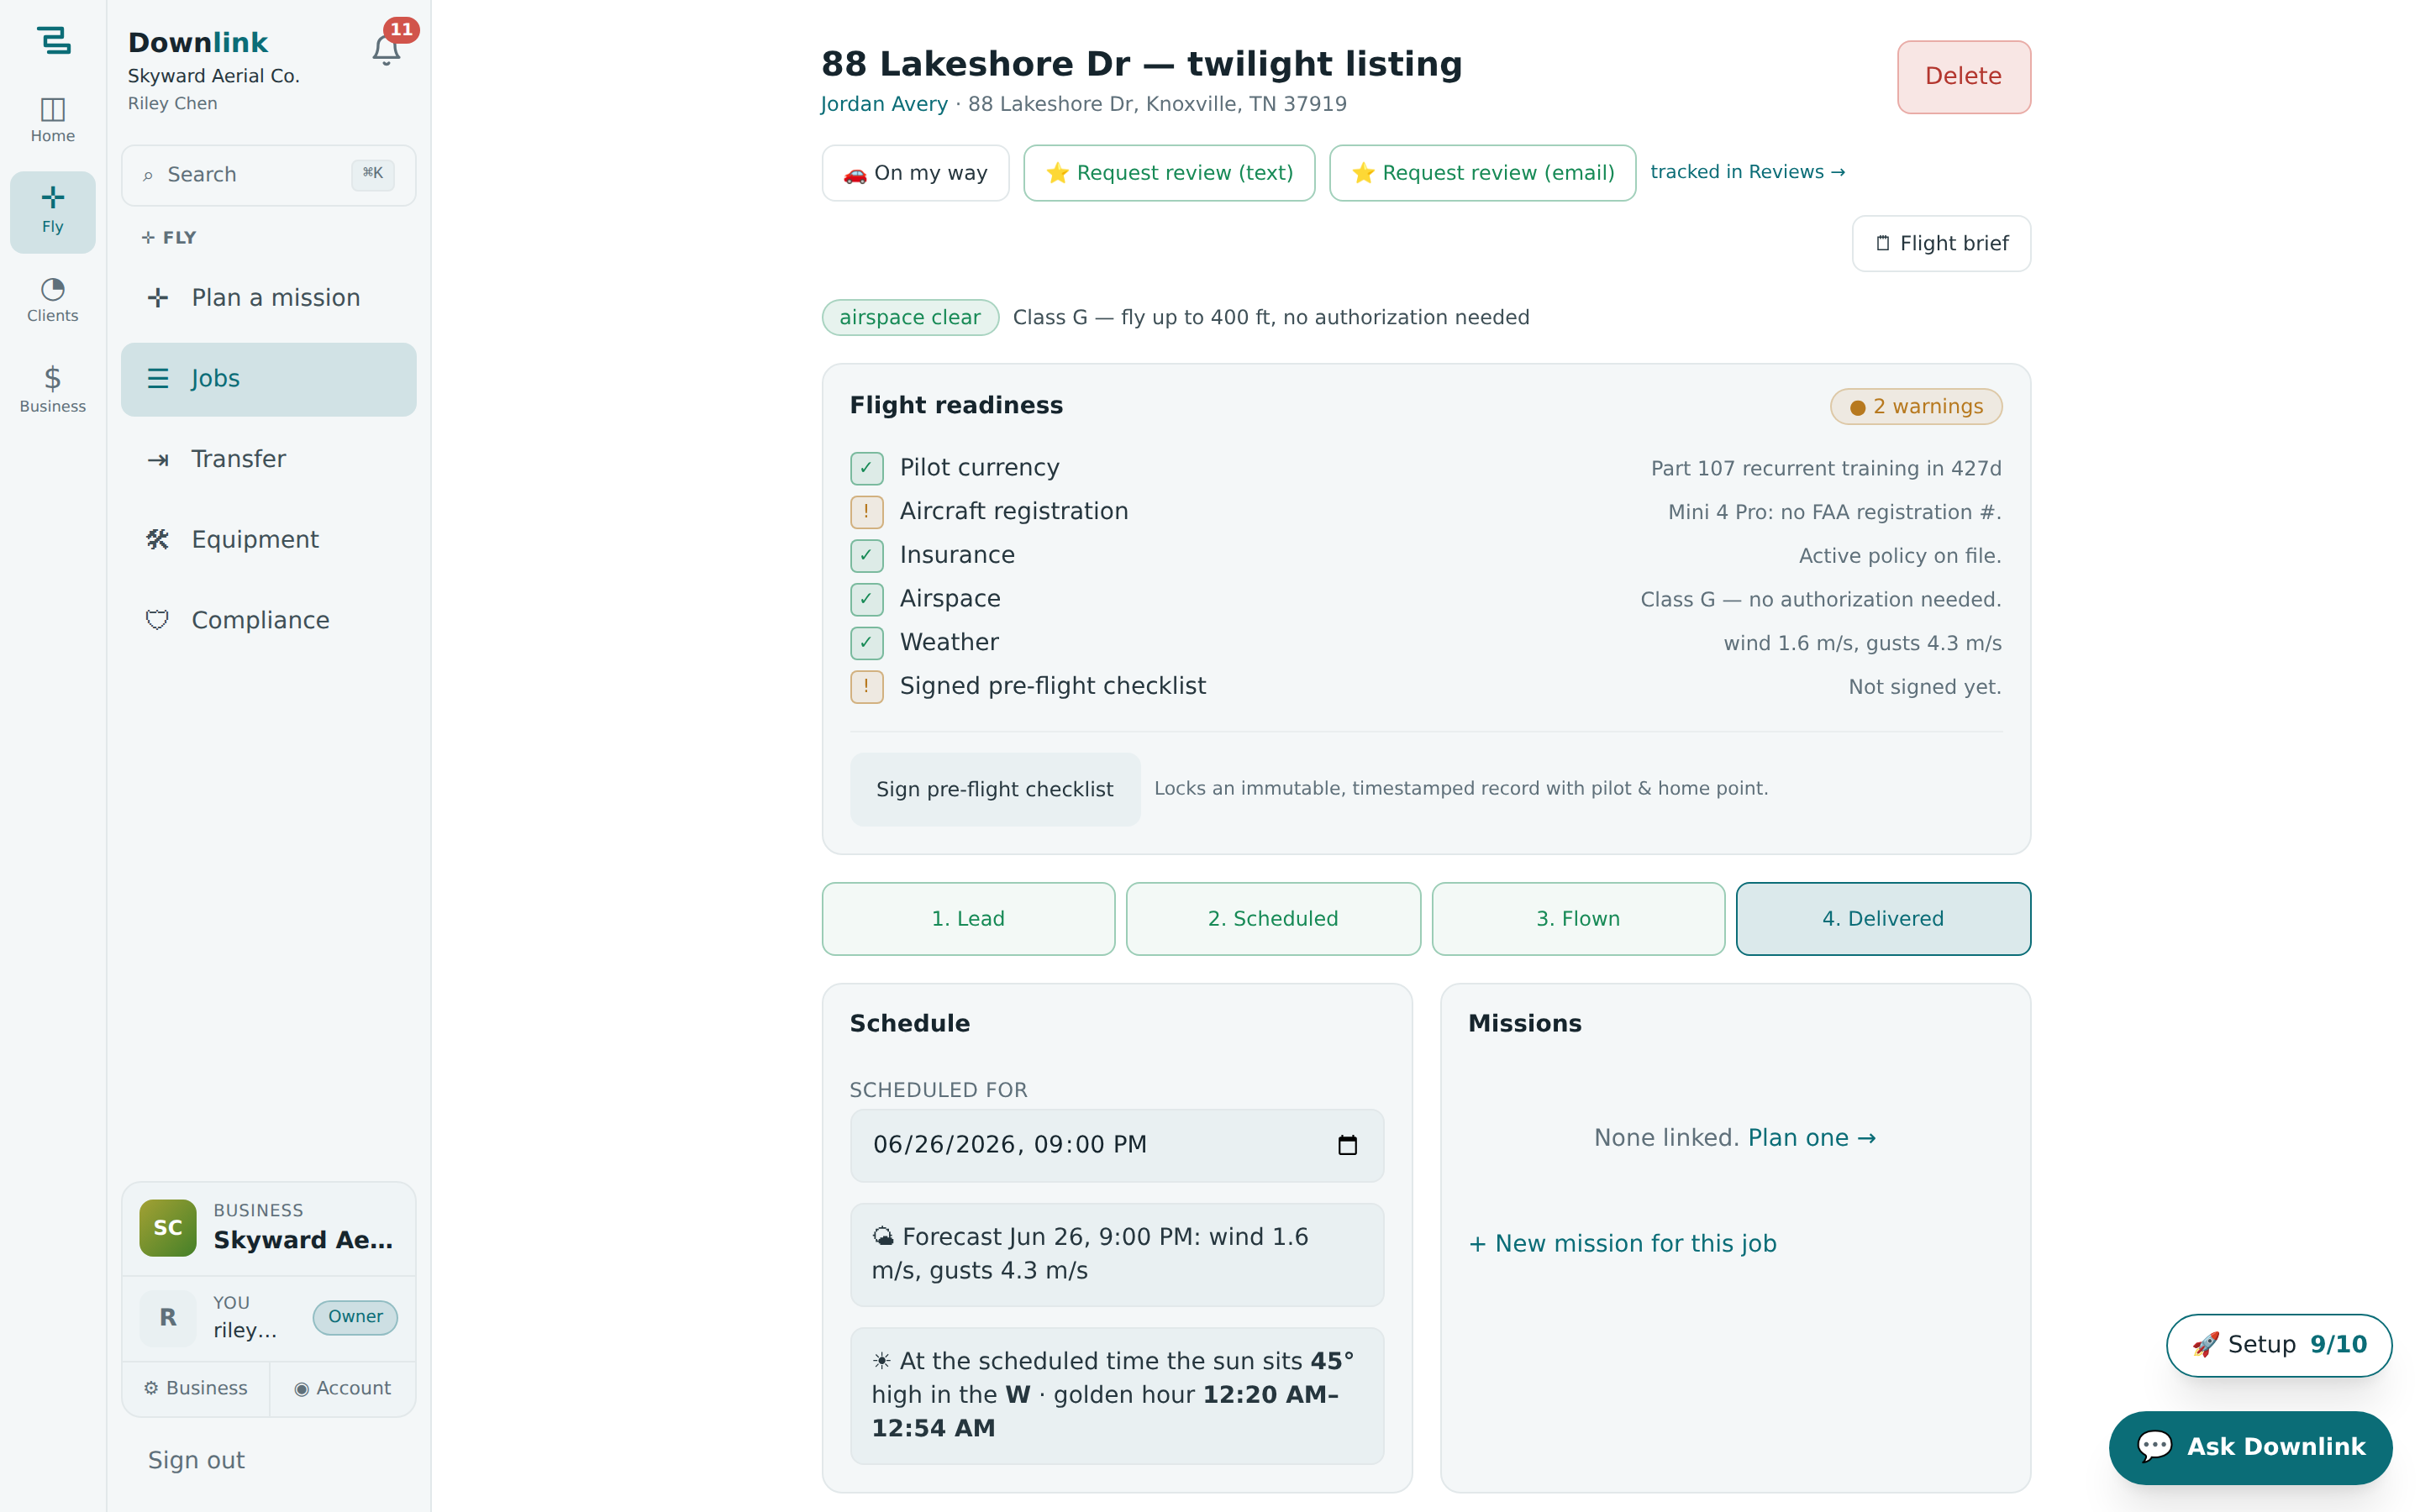The image size is (2420, 1512).
Task: Click the Owner role badge
Action: point(355,1317)
